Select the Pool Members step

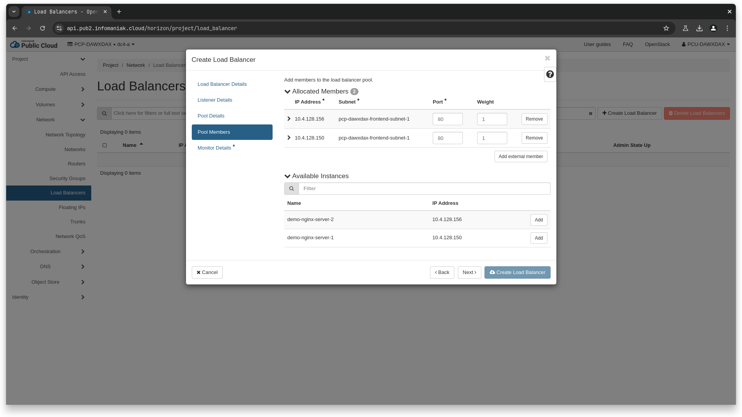point(232,132)
